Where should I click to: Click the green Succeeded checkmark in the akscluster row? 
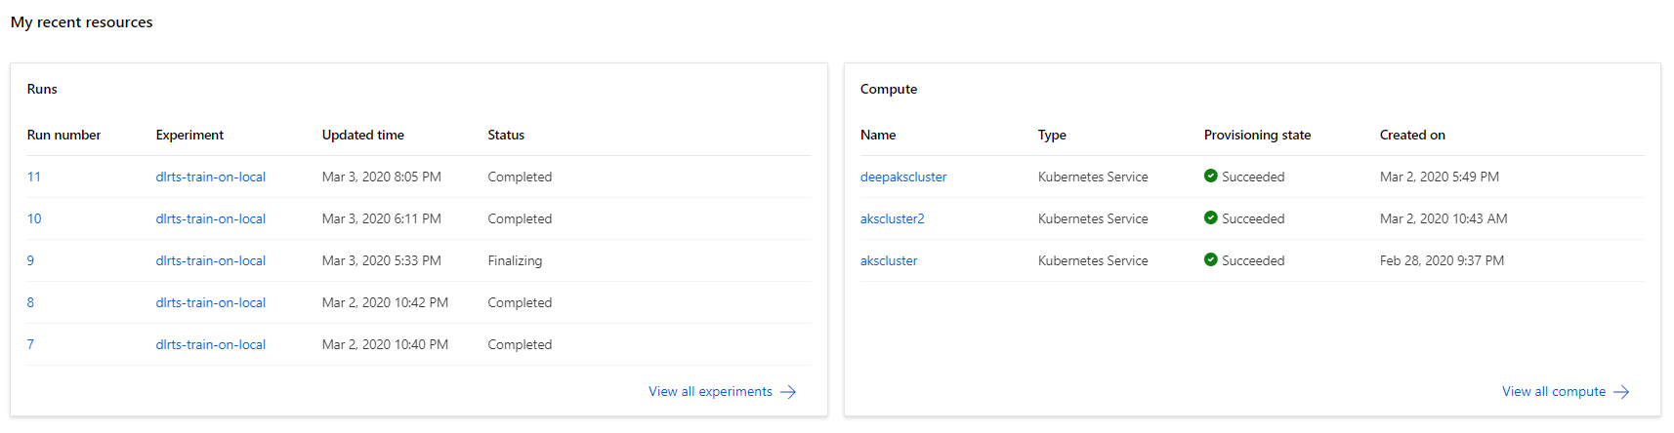1211,260
